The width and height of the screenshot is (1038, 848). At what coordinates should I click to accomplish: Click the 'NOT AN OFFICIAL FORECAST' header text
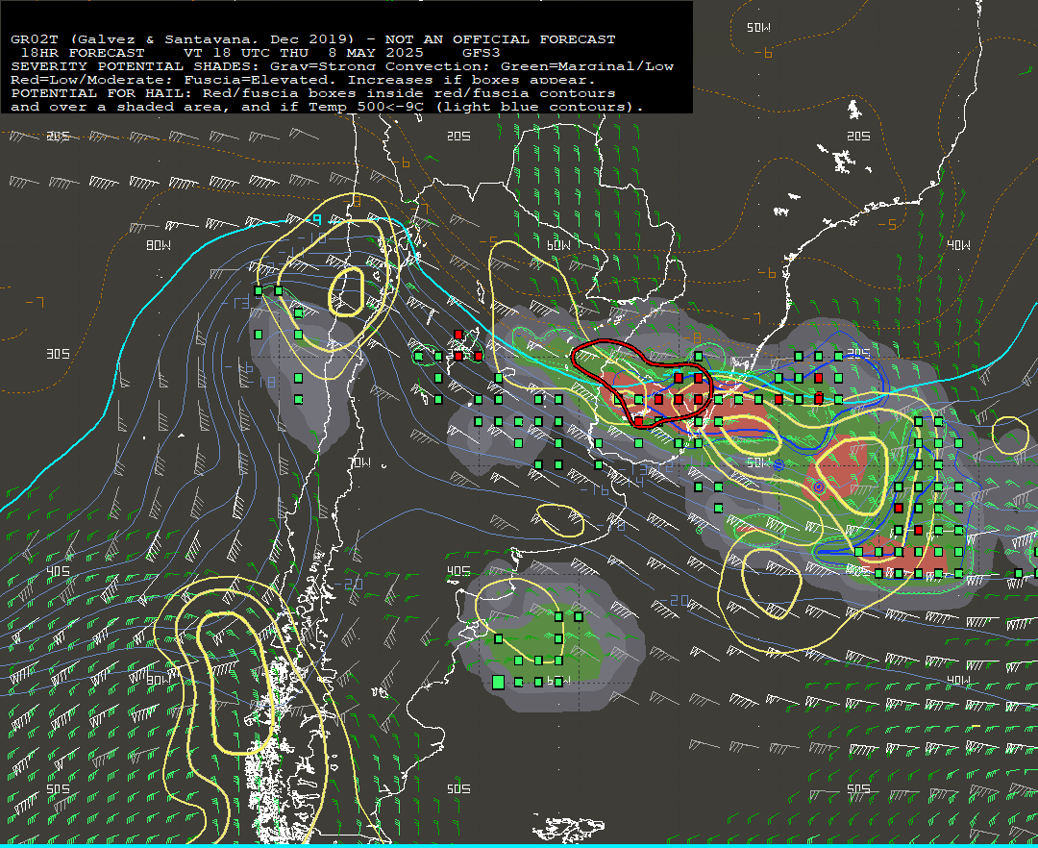click(x=500, y=39)
